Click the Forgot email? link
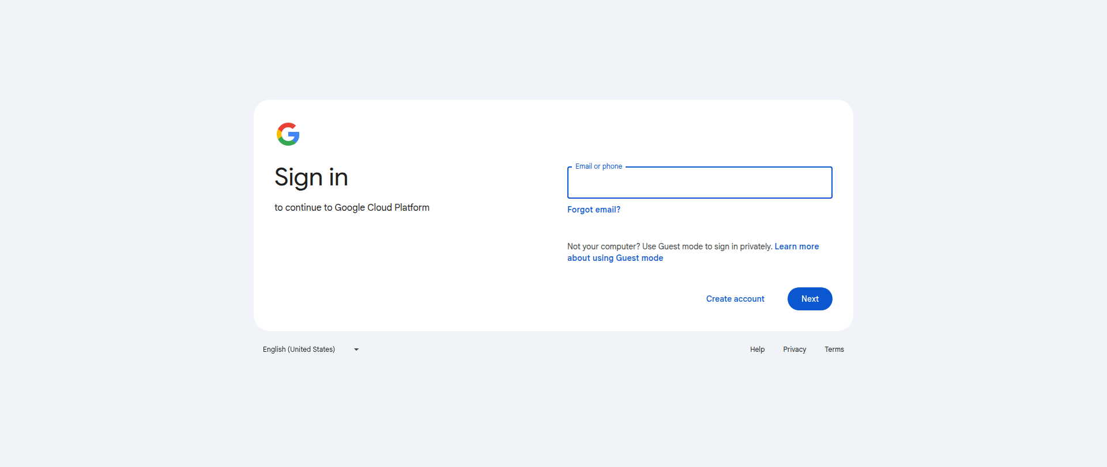 click(593, 210)
